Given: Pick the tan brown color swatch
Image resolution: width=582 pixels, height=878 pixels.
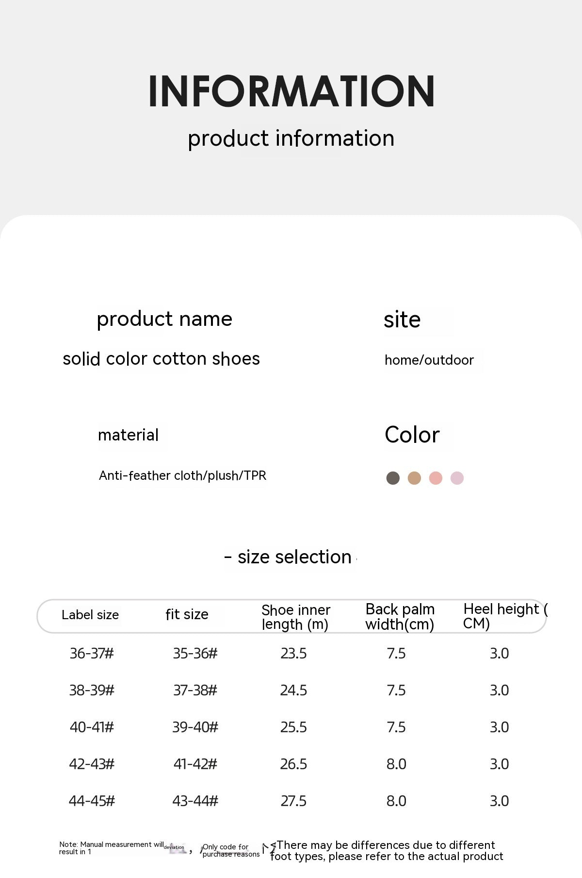Looking at the screenshot, I should tap(414, 478).
